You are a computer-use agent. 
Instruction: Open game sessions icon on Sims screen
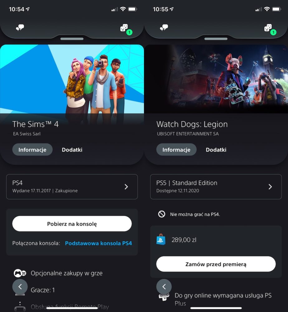click(x=124, y=28)
